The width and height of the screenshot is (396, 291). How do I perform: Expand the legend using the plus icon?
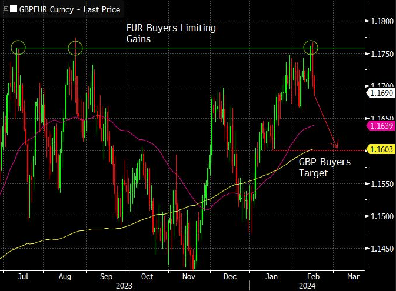click(x=5, y=10)
